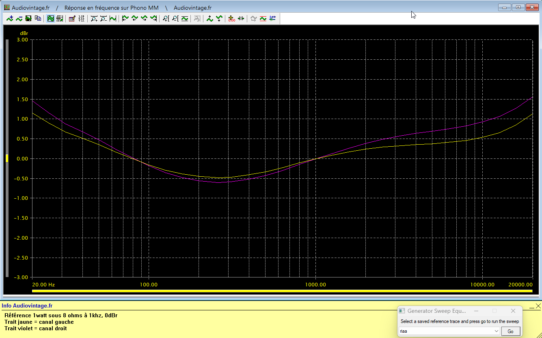The image size is (542, 338).
Task: Click the 1000.00 frequency axis label
Action: 315,284
